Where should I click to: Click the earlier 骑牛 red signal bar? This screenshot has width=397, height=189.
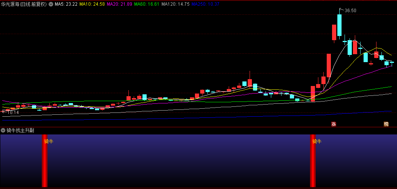coord(44,161)
